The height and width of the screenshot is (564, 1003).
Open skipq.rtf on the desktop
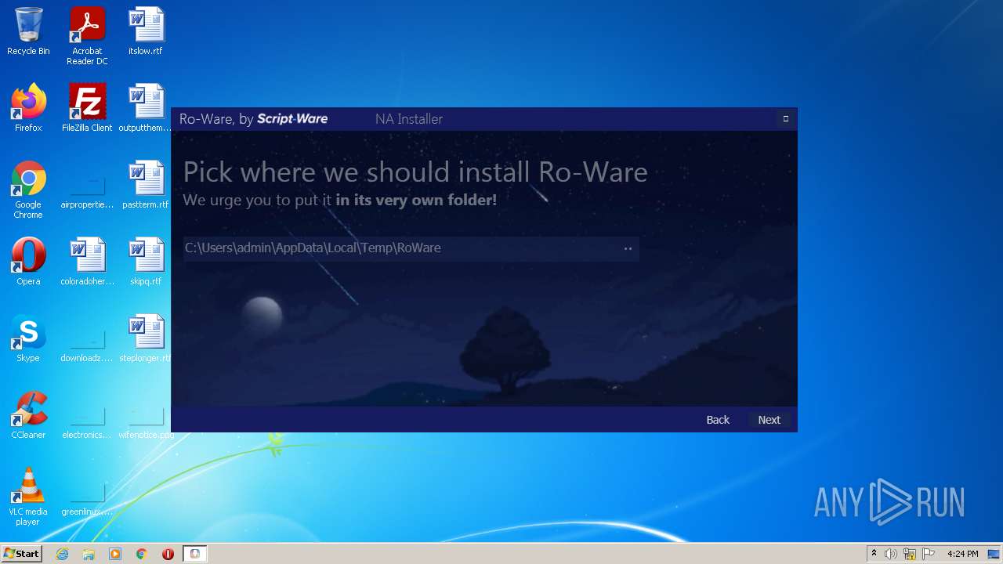[x=146, y=262]
